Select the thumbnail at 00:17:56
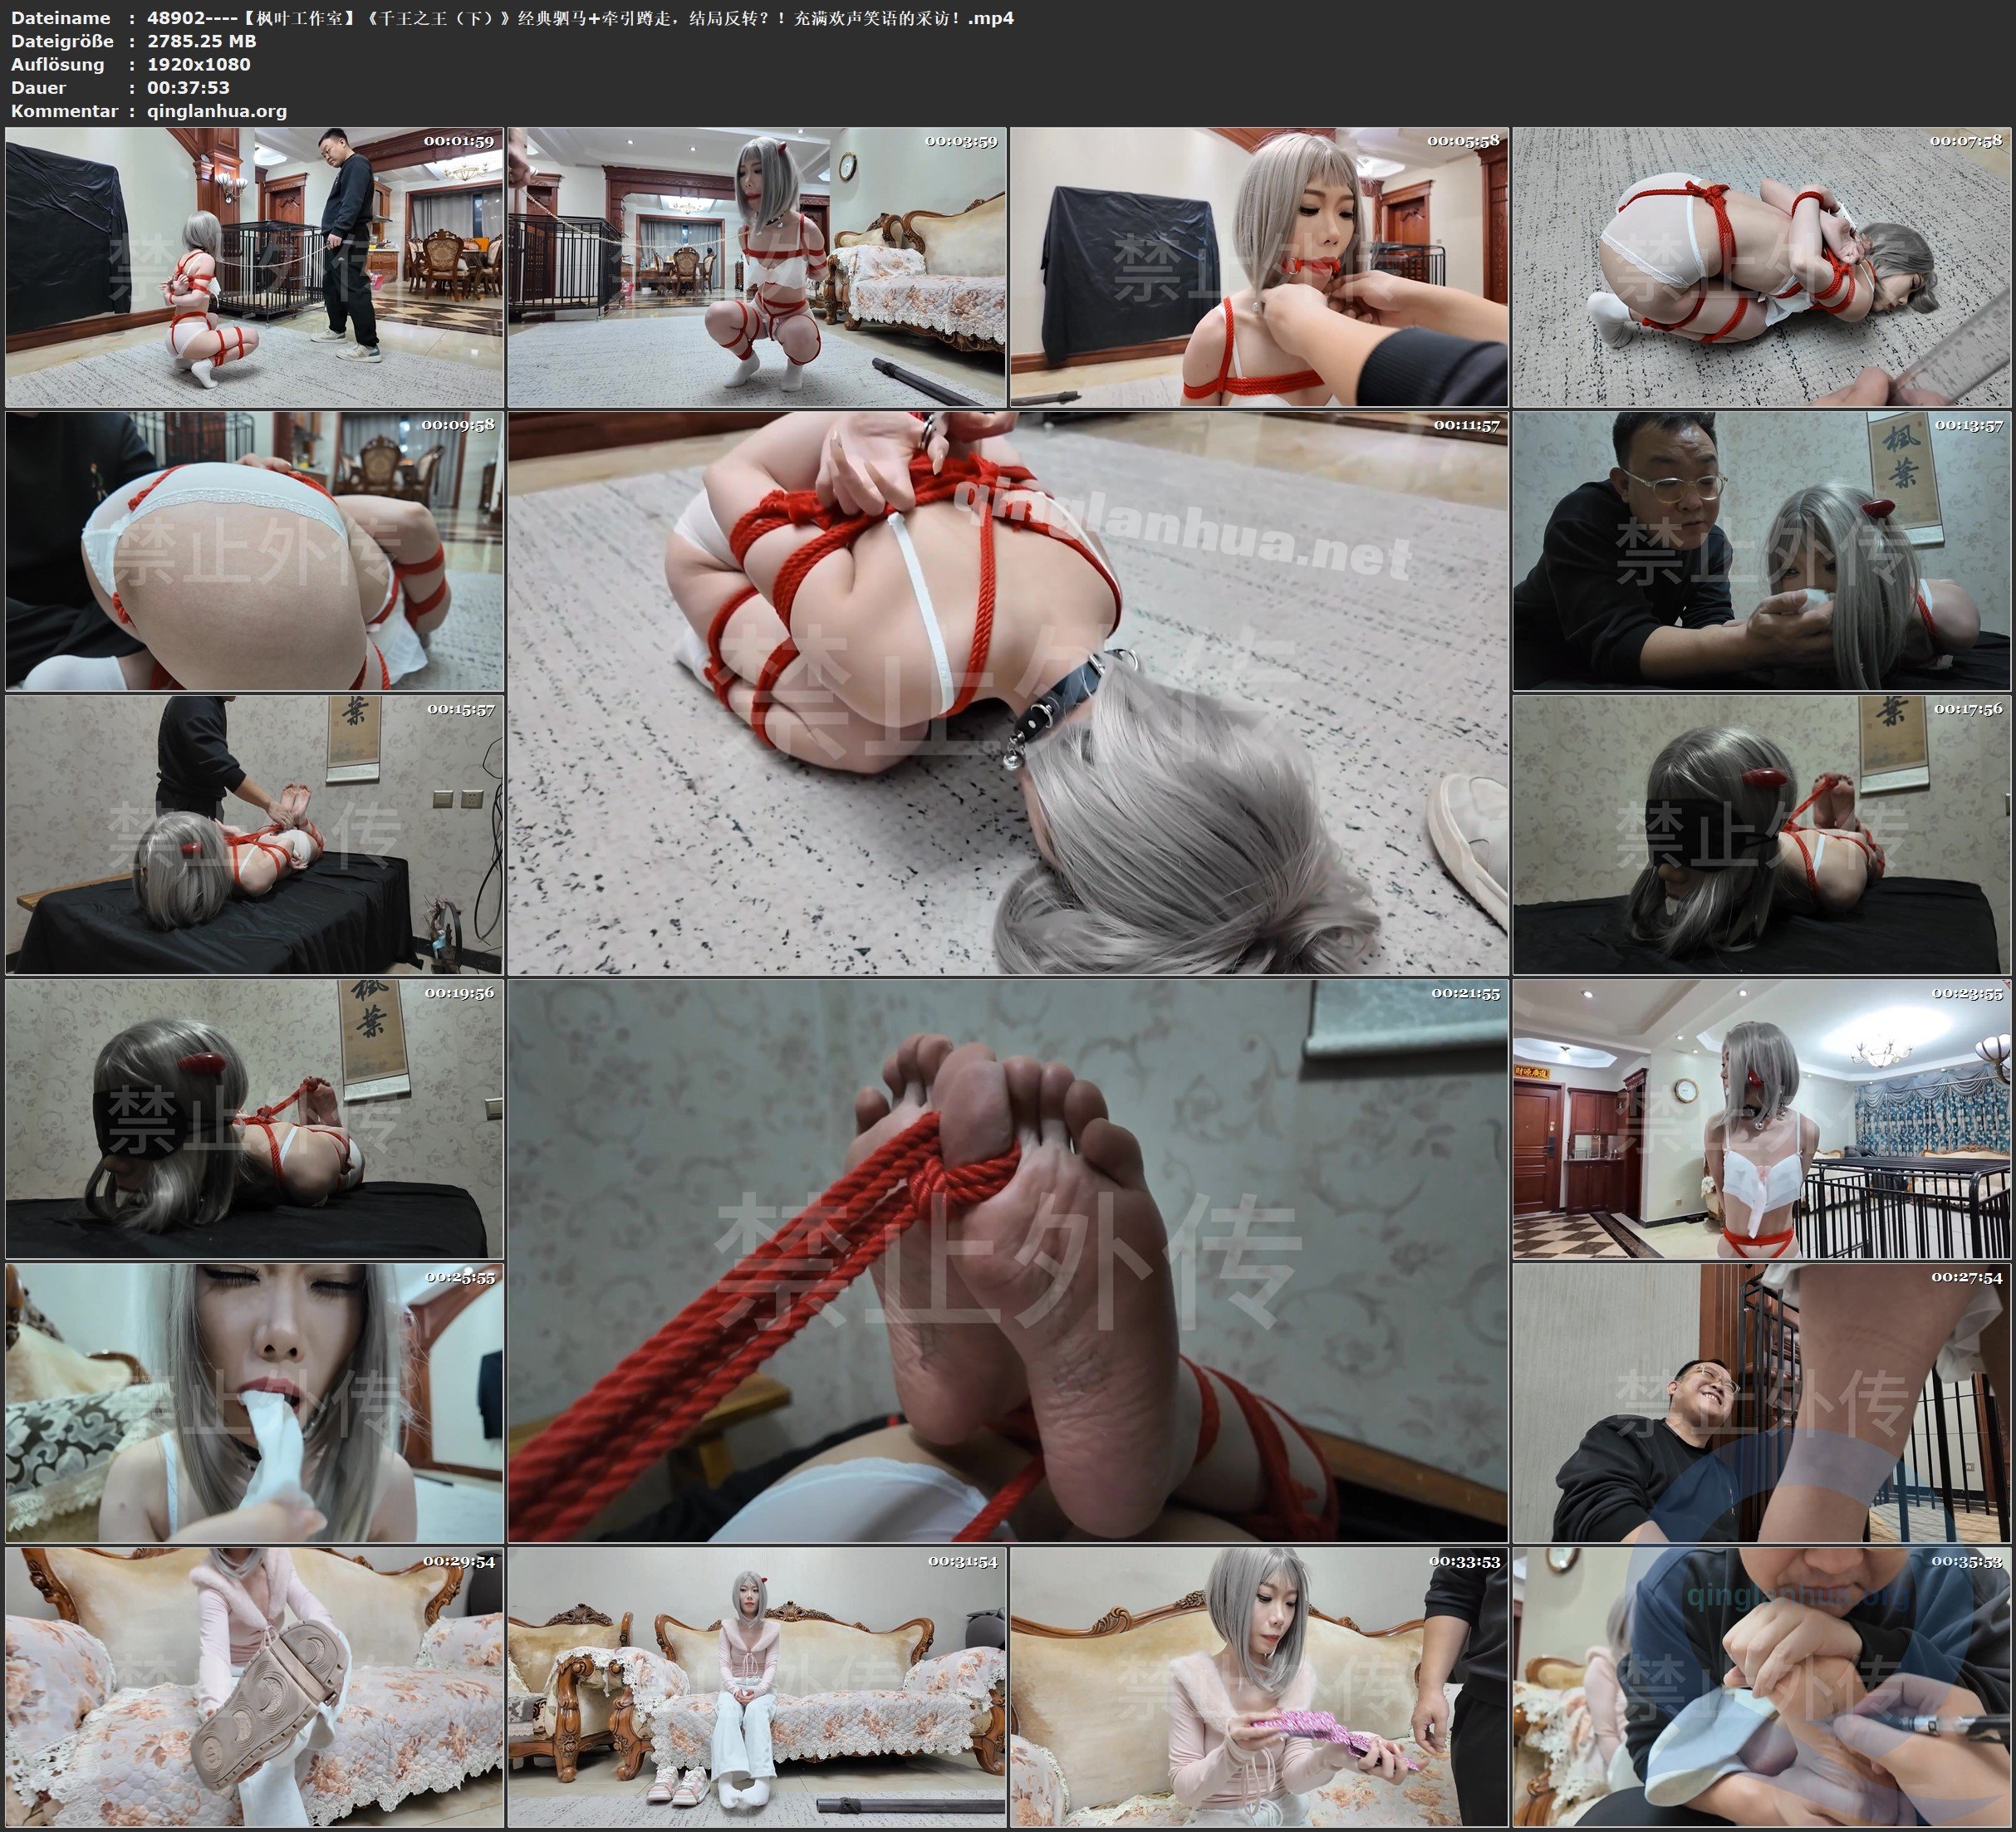Viewport: 2016px width, 1832px height. 1761,834
